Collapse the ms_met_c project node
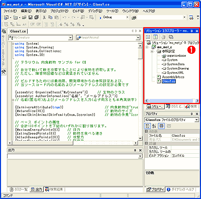 coord(147,47)
